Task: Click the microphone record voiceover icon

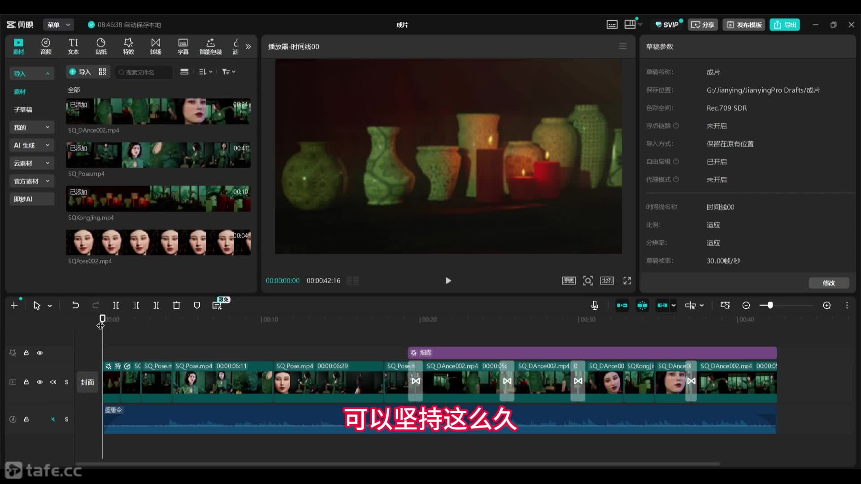Action: coord(595,306)
